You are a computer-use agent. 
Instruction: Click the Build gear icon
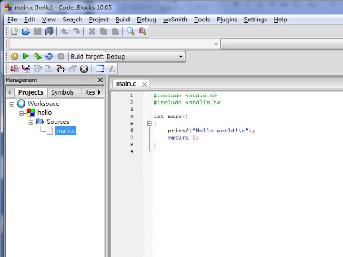tap(14, 57)
